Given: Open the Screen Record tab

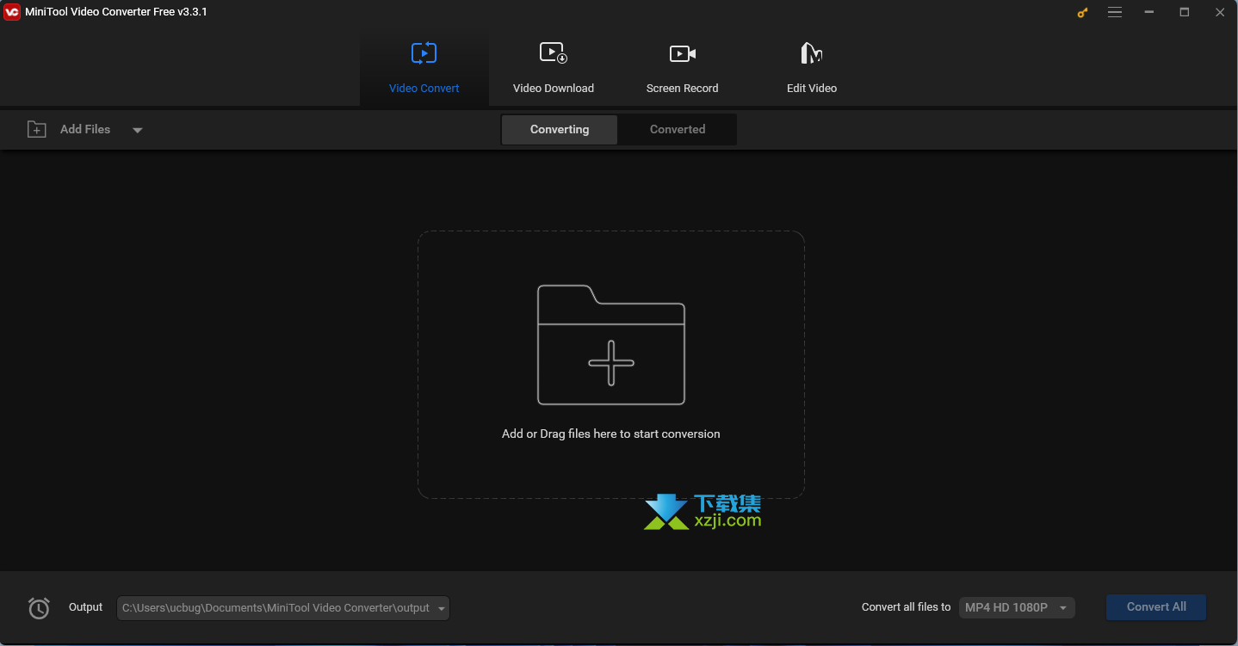Looking at the screenshot, I should [x=682, y=67].
